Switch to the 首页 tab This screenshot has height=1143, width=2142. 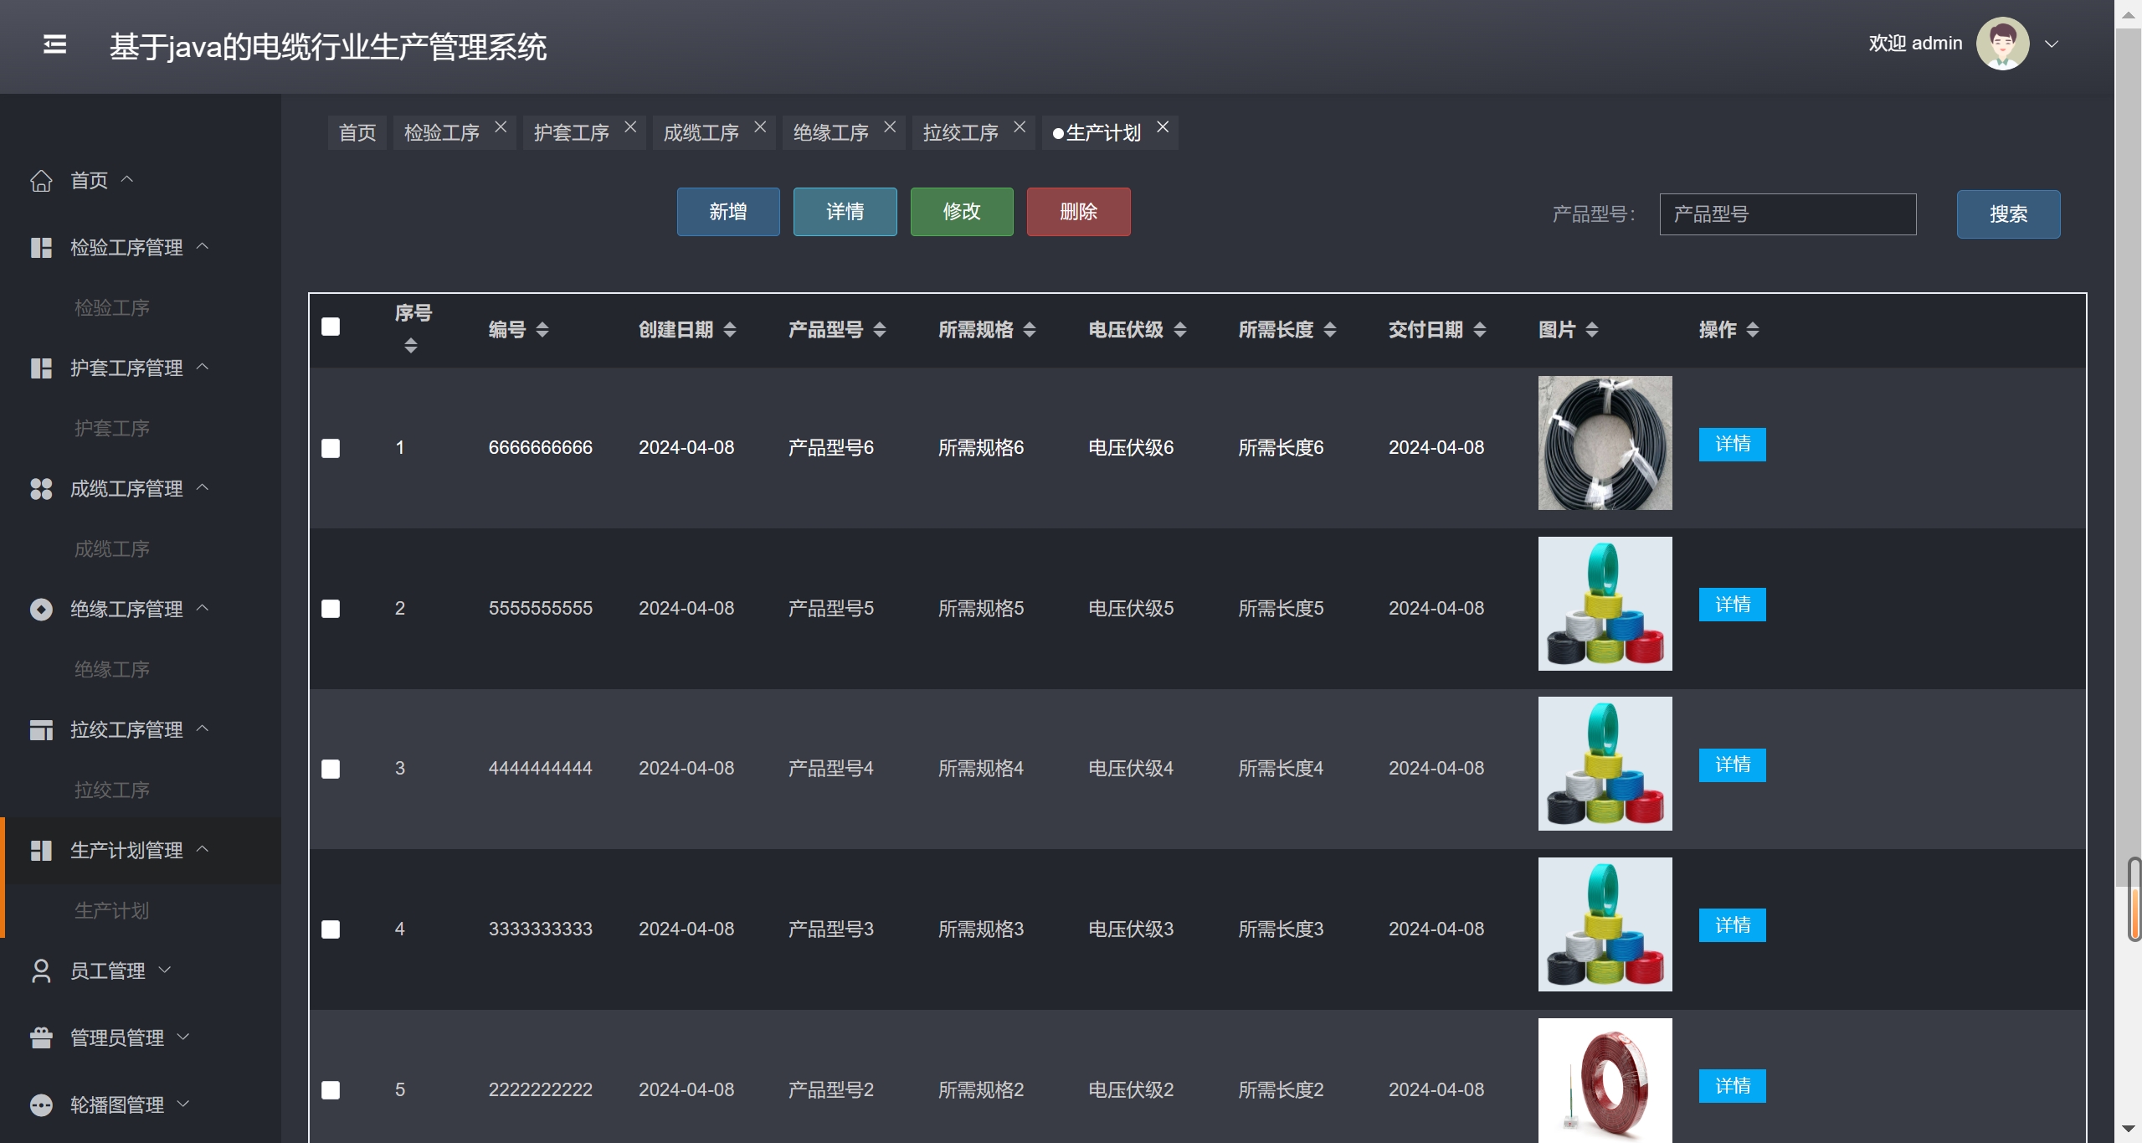(x=357, y=133)
